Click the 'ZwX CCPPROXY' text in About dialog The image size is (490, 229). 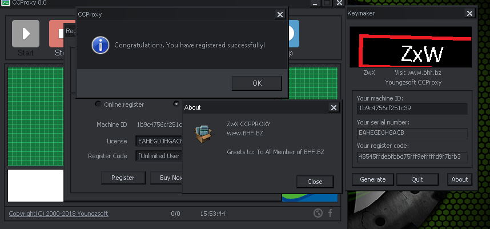point(248,124)
